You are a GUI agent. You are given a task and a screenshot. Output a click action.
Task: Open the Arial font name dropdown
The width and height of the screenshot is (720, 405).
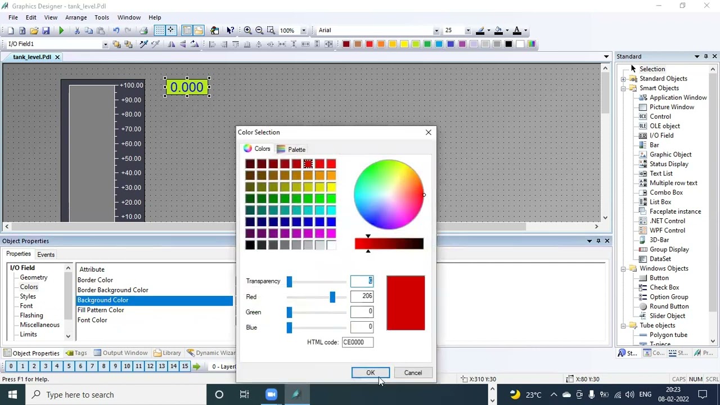436,30
